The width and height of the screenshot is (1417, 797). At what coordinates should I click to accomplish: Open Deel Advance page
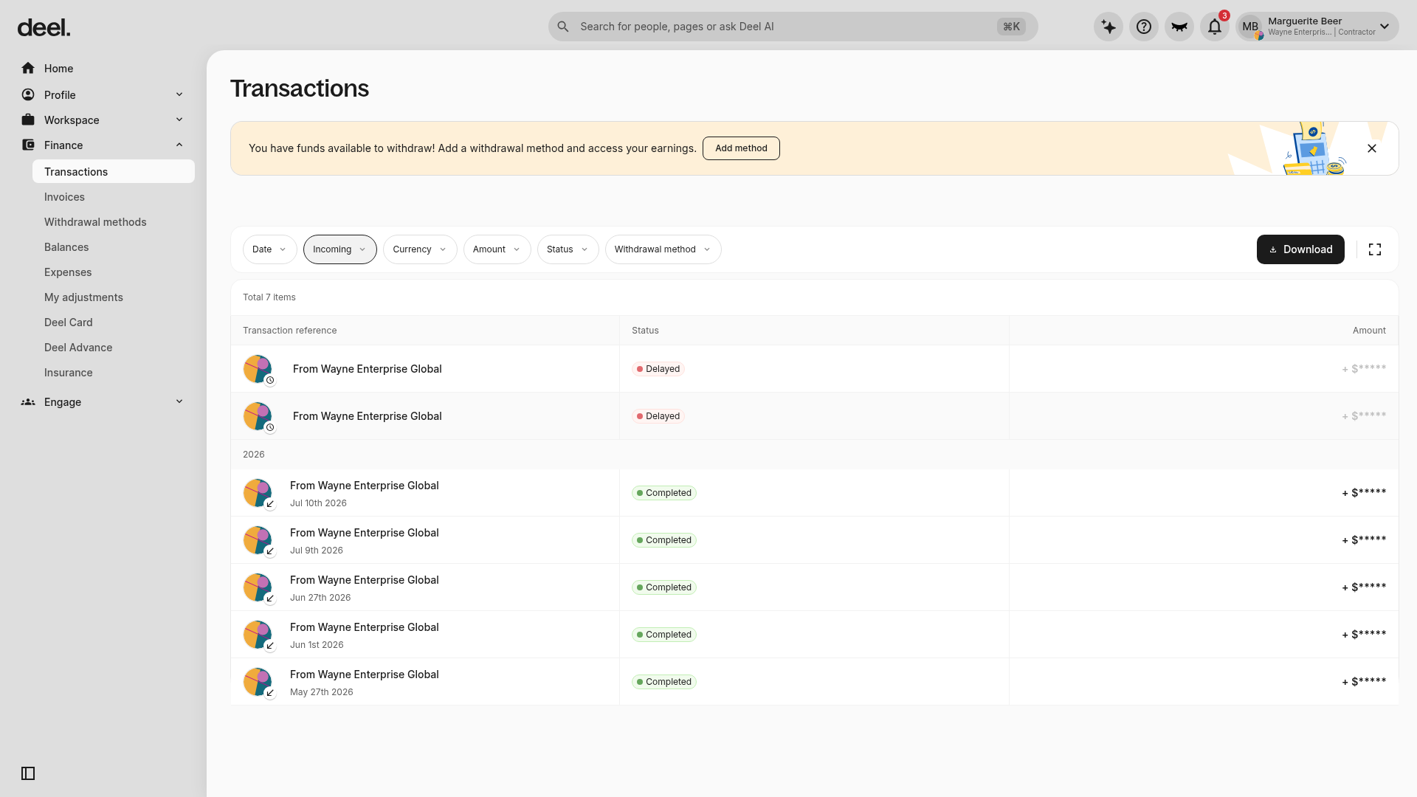coord(78,348)
